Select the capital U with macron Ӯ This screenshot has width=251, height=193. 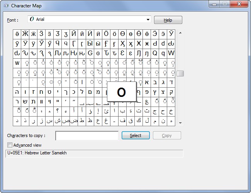point(171,34)
